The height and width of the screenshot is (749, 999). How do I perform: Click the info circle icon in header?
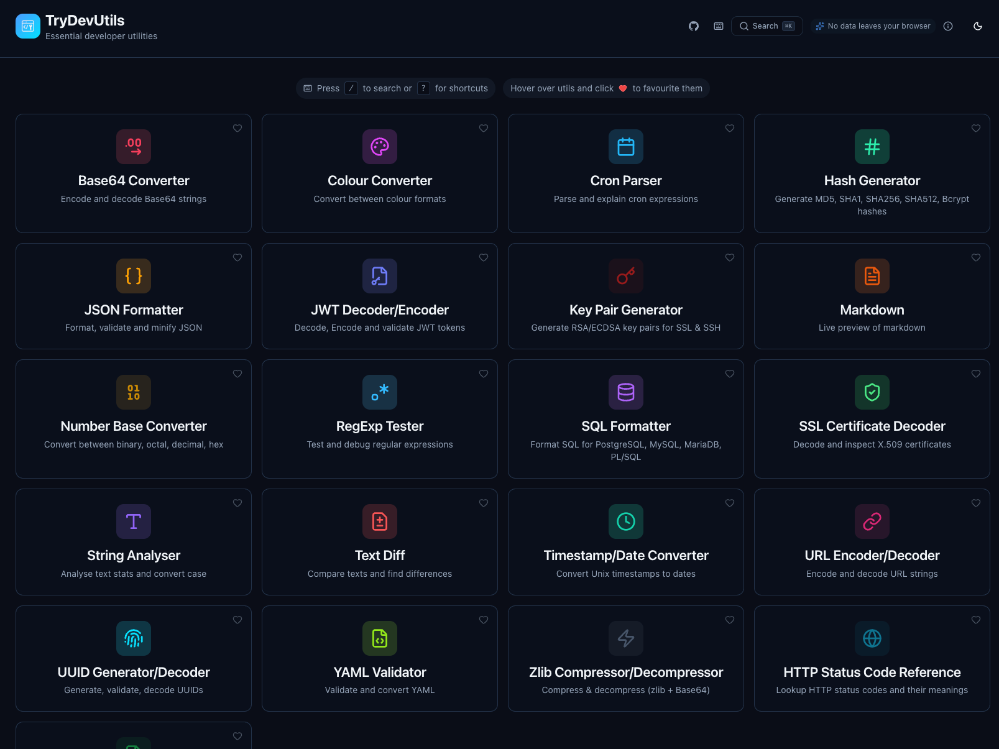(x=948, y=26)
